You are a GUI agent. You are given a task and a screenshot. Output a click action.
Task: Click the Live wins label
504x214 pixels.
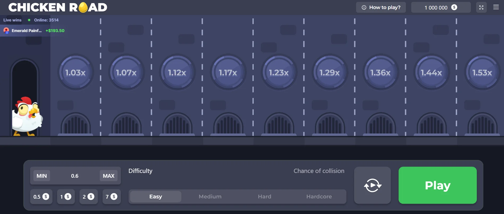click(12, 20)
